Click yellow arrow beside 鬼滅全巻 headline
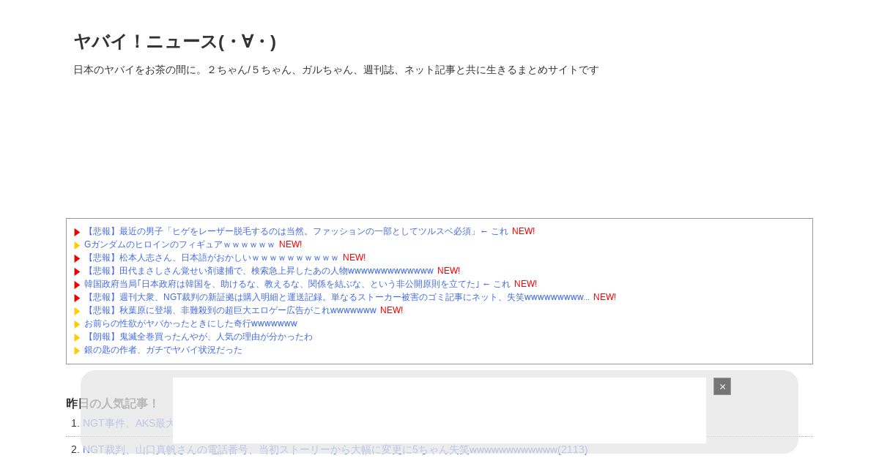This screenshot has height=461, width=879. pos(77,337)
